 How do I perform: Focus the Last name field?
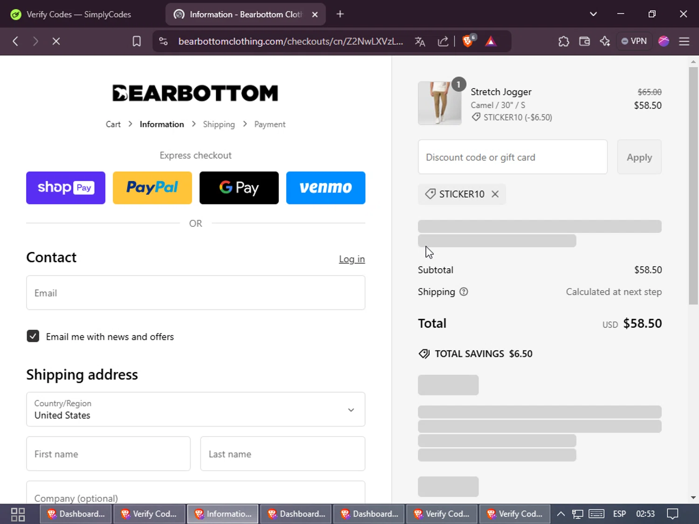(283, 454)
